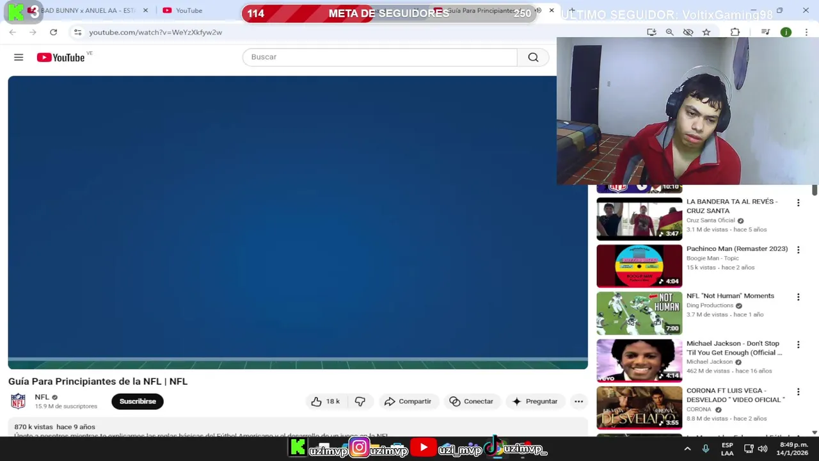Open the green profile avatar menu
Screen dimensions: 819x461
786,32
